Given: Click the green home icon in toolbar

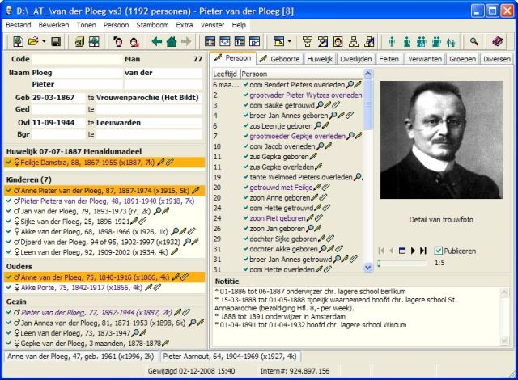Looking at the screenshot, I should [x=172, y=41].
